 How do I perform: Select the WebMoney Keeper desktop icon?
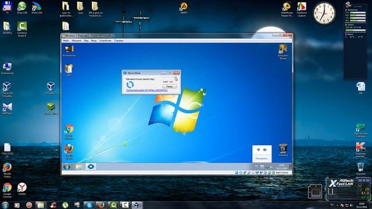coord(287,9)
